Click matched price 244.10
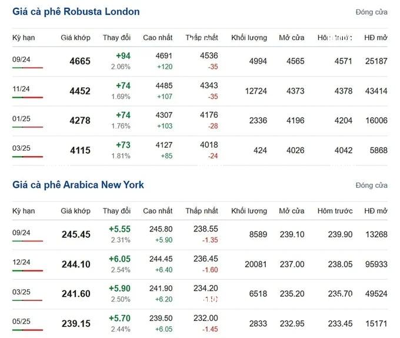Screen dimensions: 400x338 [76, 264]
